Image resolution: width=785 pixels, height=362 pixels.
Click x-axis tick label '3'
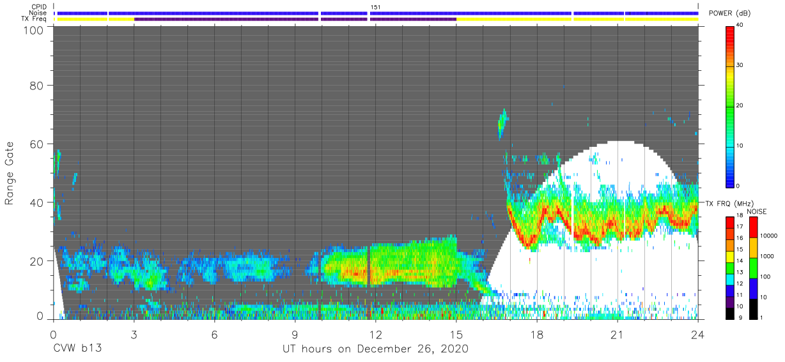click(134, 334)
